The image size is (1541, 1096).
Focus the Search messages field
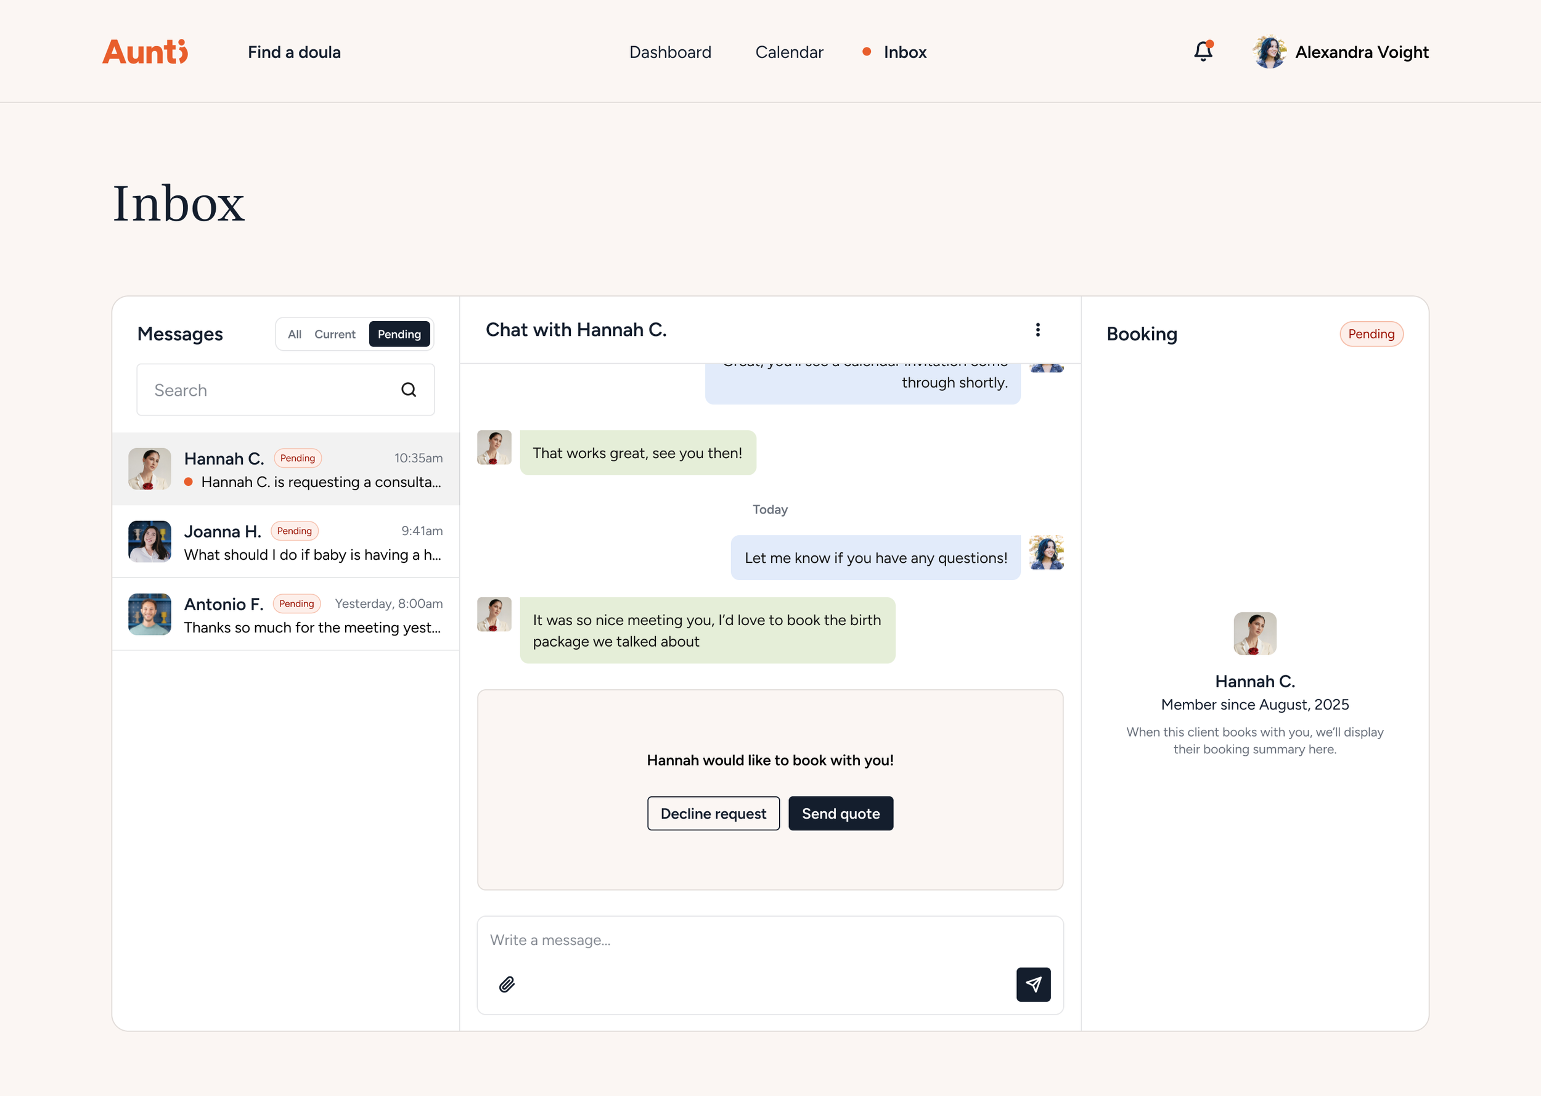pyautogui.click(x=285, y=390)
